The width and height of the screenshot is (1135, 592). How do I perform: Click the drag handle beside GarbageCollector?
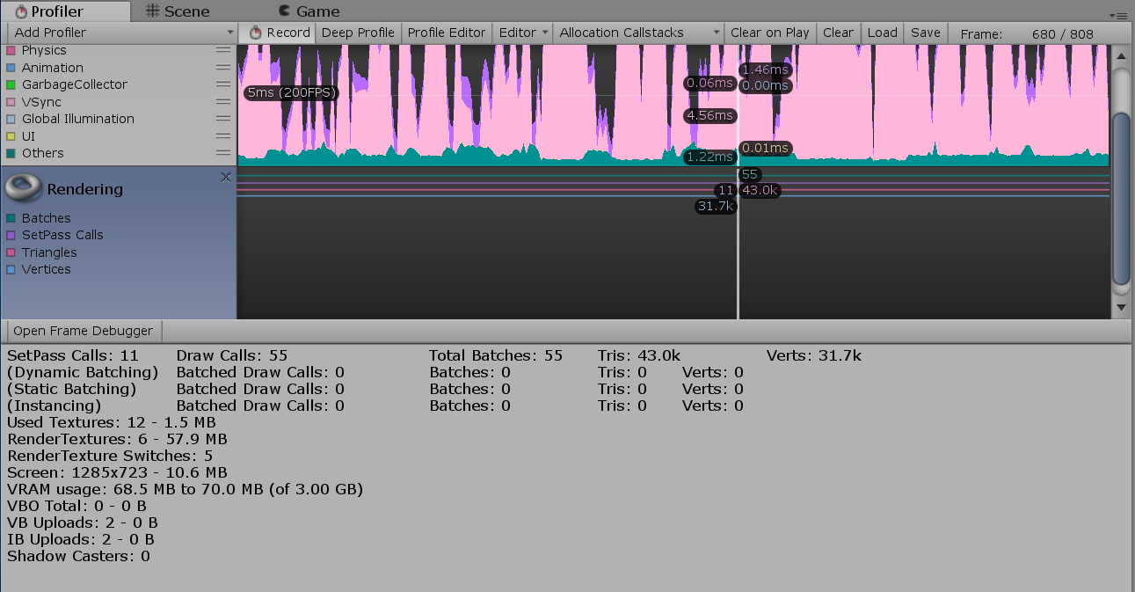coord(223,84)
